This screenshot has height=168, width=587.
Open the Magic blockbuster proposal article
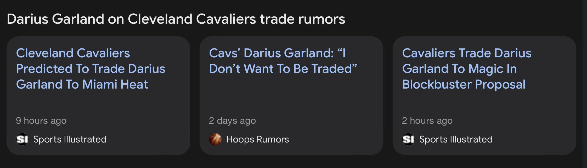coord(467,69)
